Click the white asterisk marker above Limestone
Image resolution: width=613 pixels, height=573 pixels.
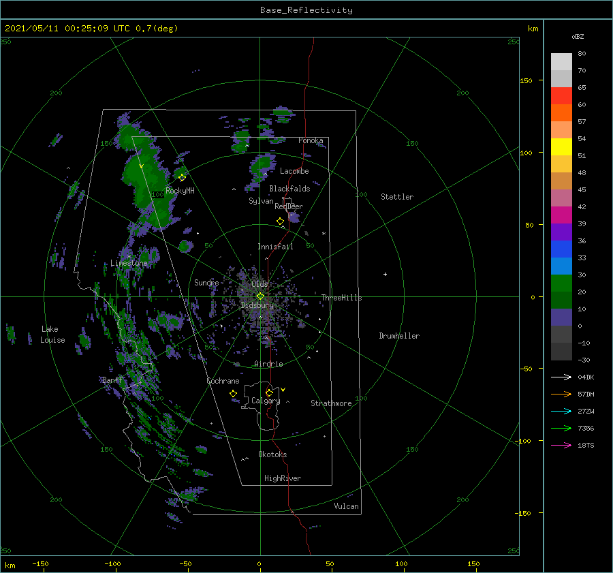coord(129,257)
